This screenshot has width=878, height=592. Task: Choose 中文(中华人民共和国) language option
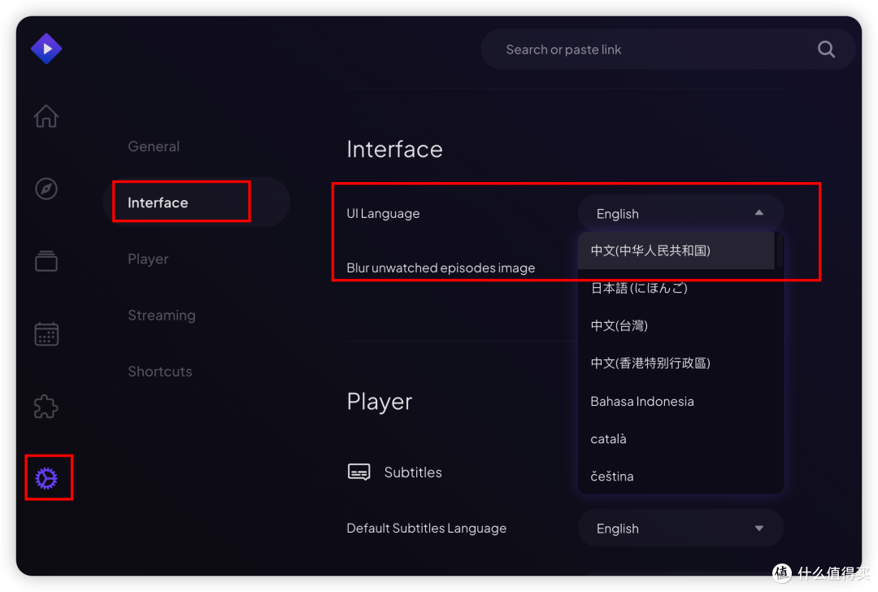click(x=676, y=250)
